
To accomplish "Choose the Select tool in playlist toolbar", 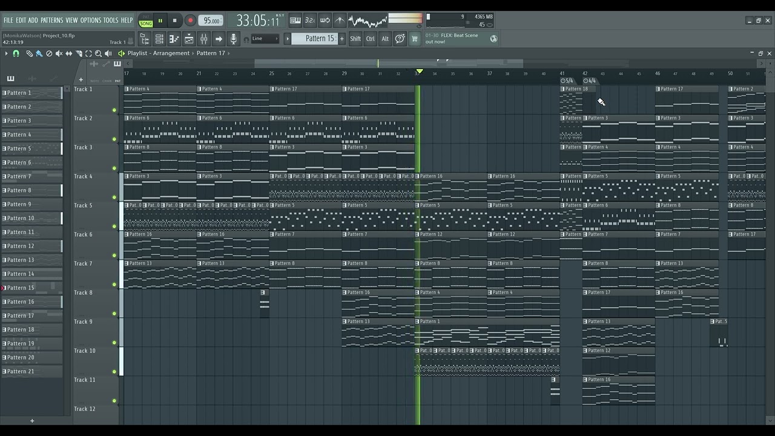I will 88,54.
